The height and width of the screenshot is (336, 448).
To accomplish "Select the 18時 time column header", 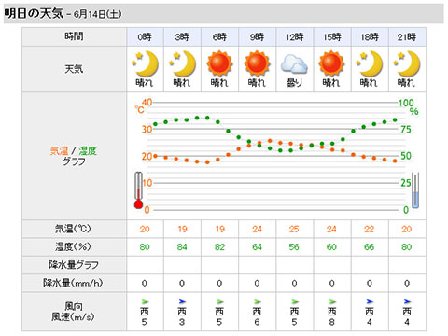I will (x=370, y=37).
